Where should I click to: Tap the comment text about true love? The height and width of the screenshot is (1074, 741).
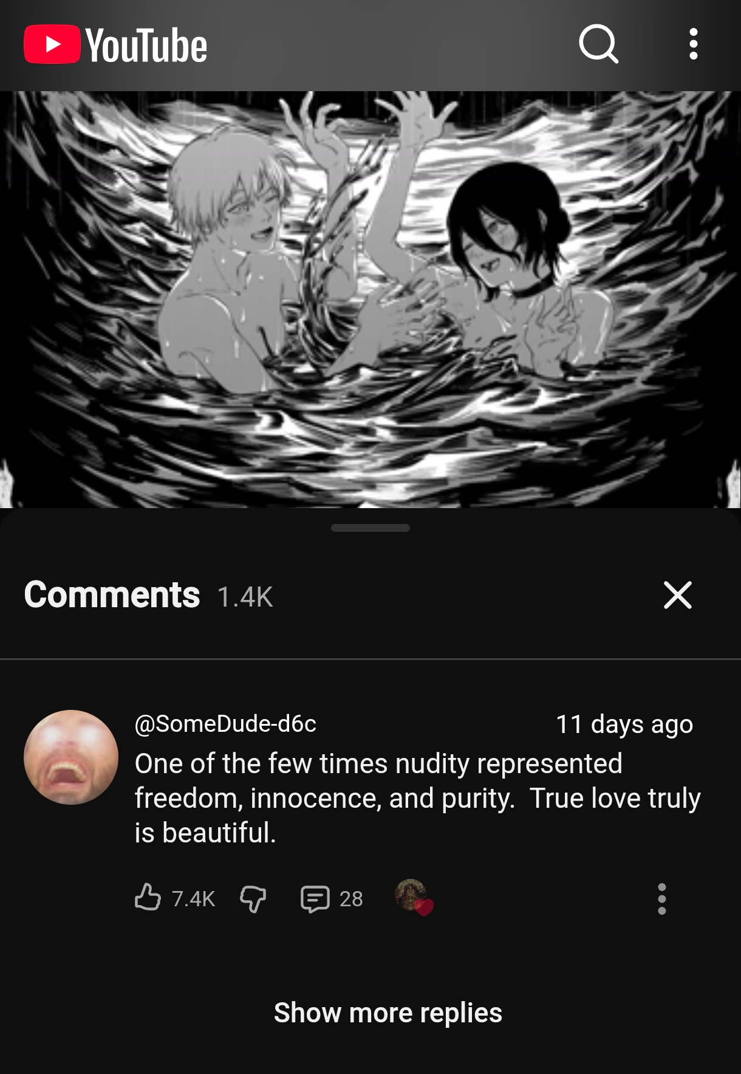click(418, 798)
